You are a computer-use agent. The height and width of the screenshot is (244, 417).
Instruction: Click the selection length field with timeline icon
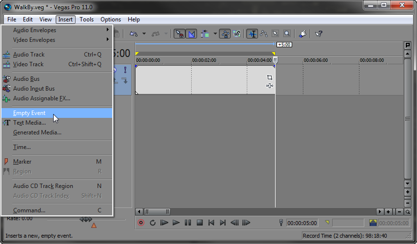point(394,223)
